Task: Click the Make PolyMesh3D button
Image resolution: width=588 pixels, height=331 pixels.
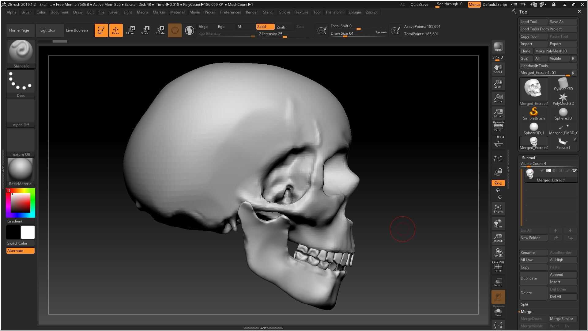Action: pos(556,51)
